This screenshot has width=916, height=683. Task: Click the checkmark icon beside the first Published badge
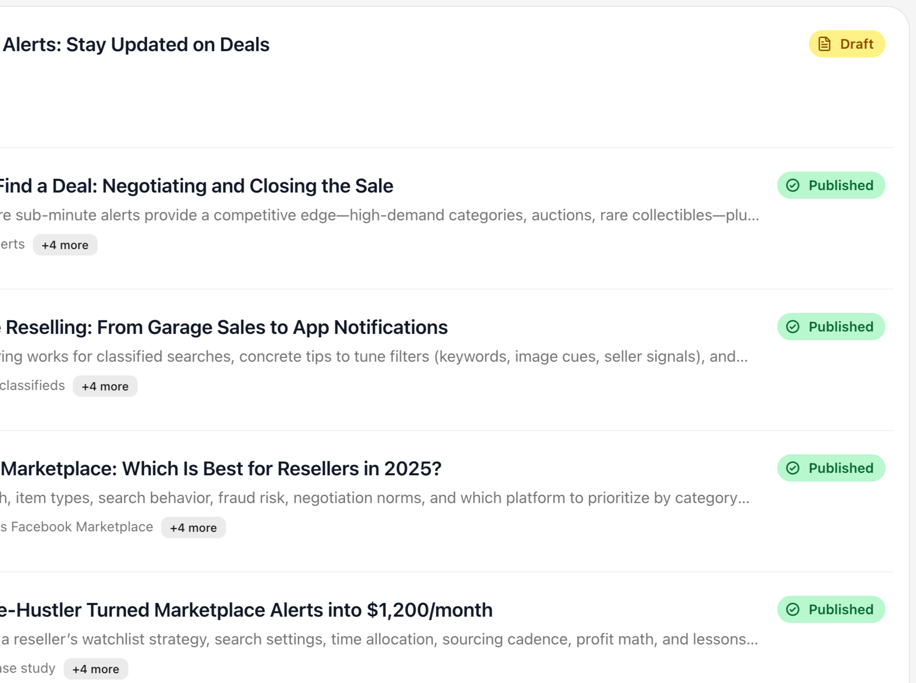pos(794,185)
